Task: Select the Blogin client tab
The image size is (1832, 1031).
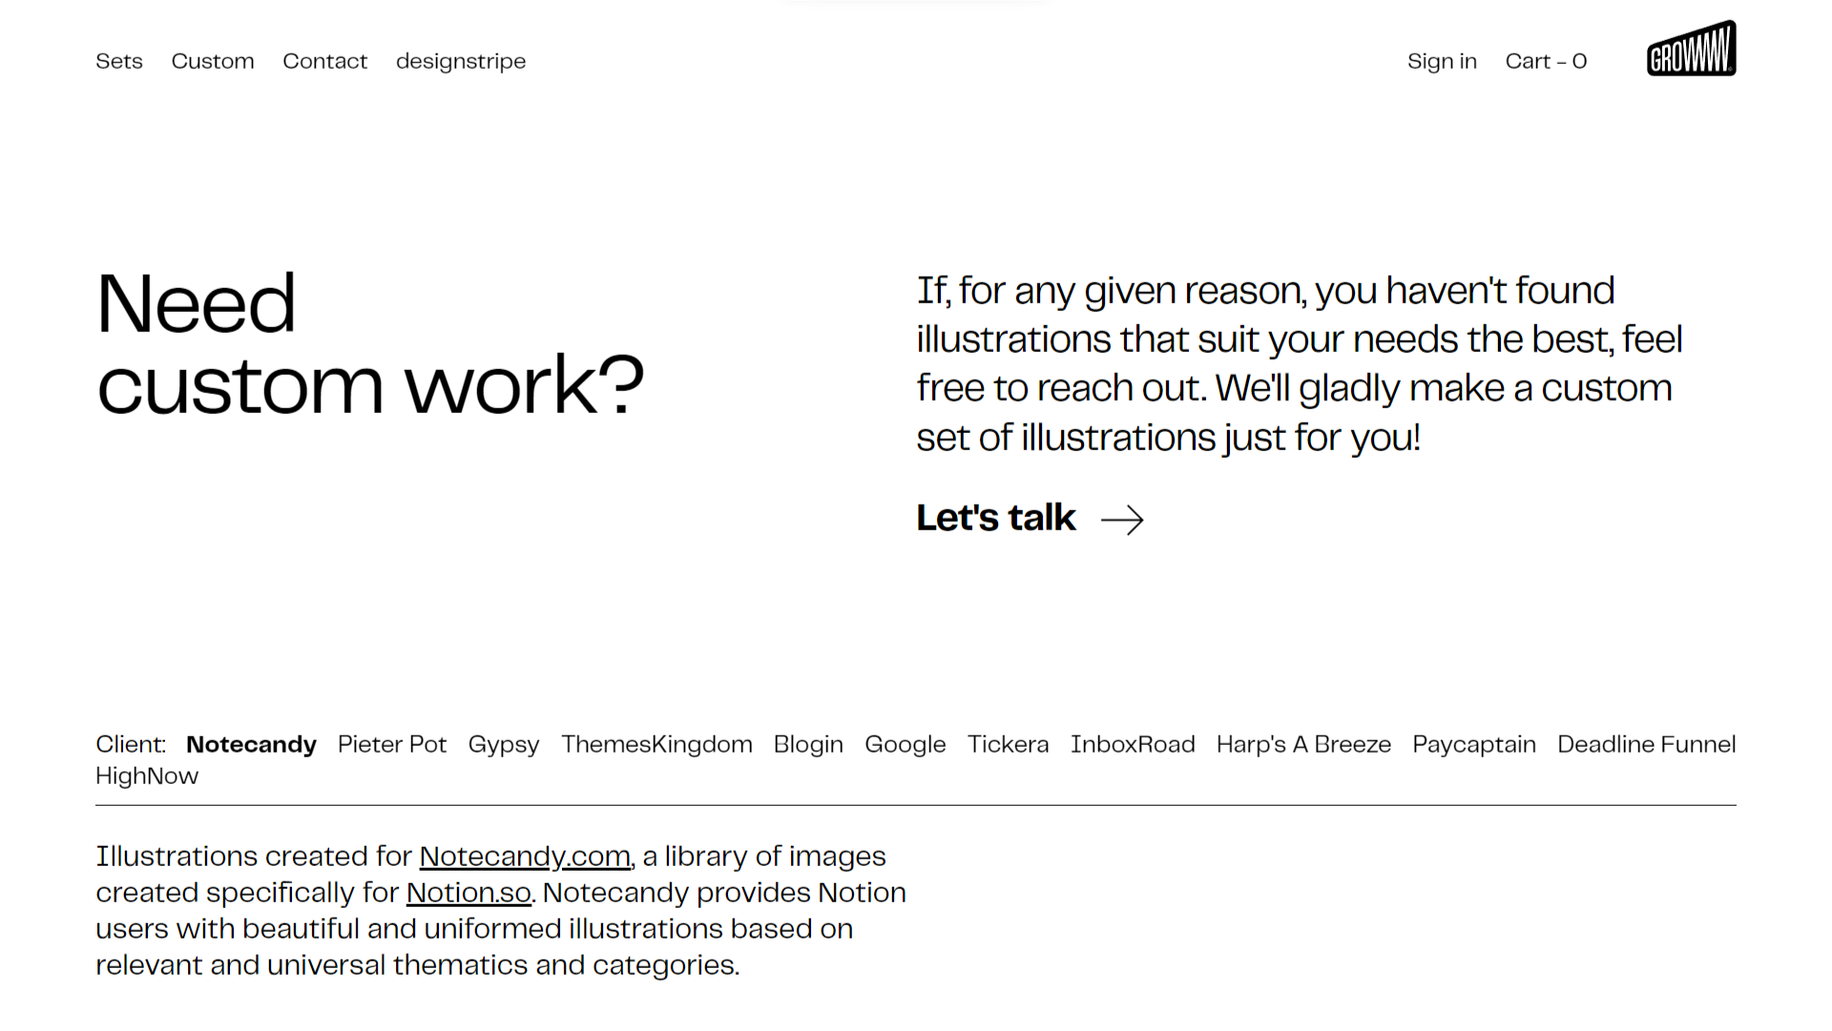Action: click(x=808, y=744)
